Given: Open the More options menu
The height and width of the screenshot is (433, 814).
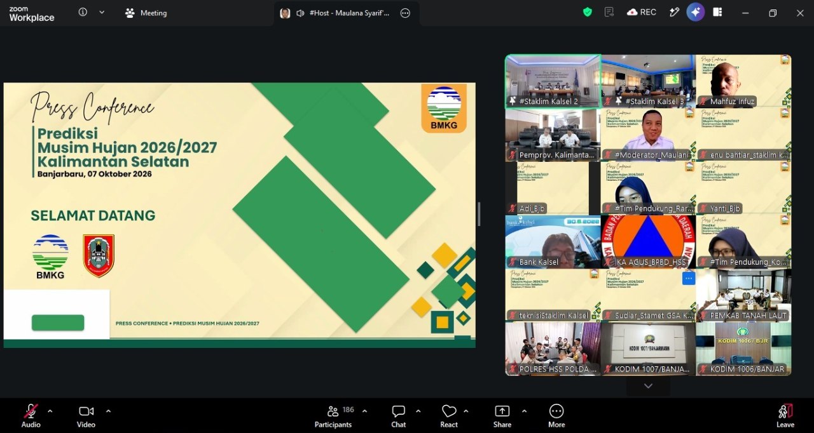Looking at the screenshot, I should point(556,416).
